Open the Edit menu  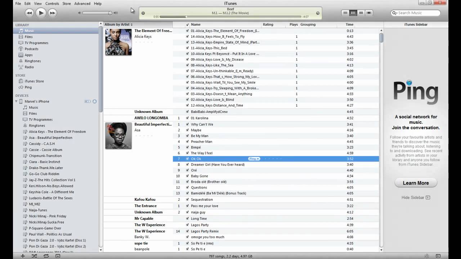pyautogui.click(x=27, y=3)
